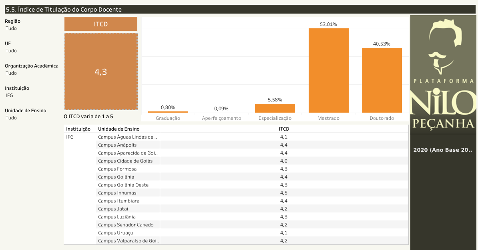This screenshot has height=250, width=478.
Task: Select the Campus Anápolis row label
Action: pyautogui.click(x=117, y=145)
